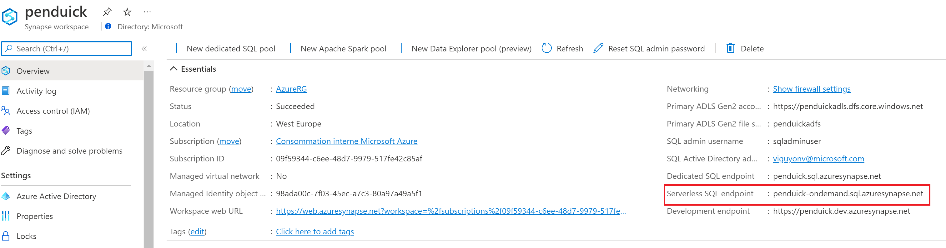Open Show firewall settings link
The image size is (946, 248).
point(811,89)
